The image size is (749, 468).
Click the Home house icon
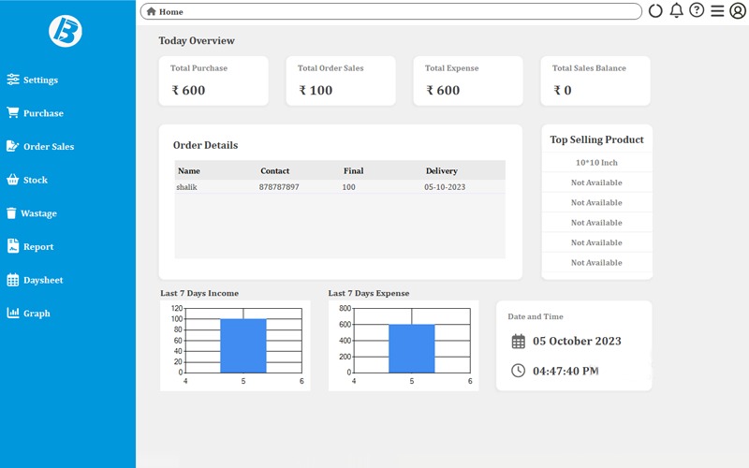152,11
